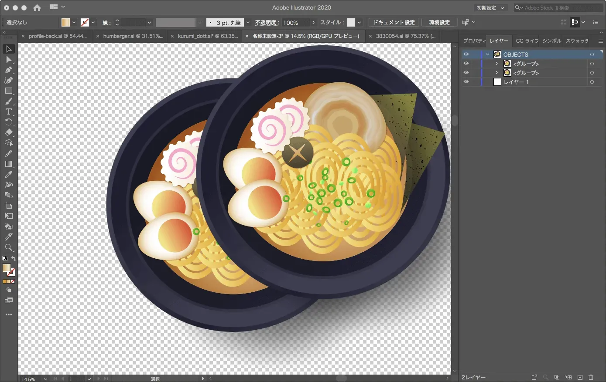
Task: Make or release clipping mask icon
Action: tap(557, 377)
